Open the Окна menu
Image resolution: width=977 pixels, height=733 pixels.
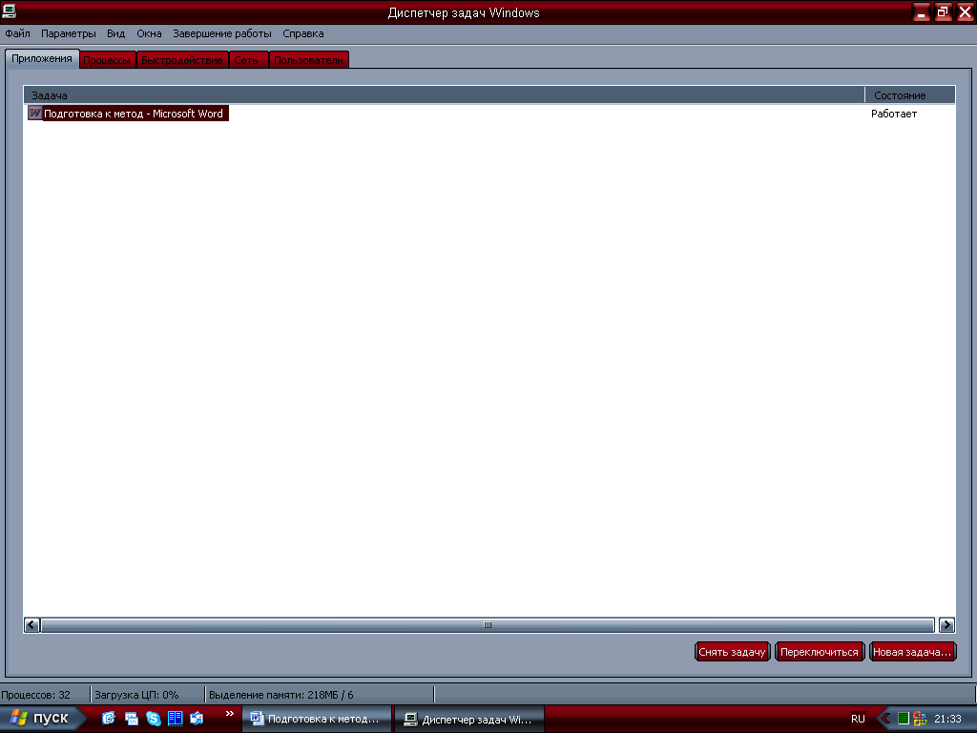click(149, 33)
